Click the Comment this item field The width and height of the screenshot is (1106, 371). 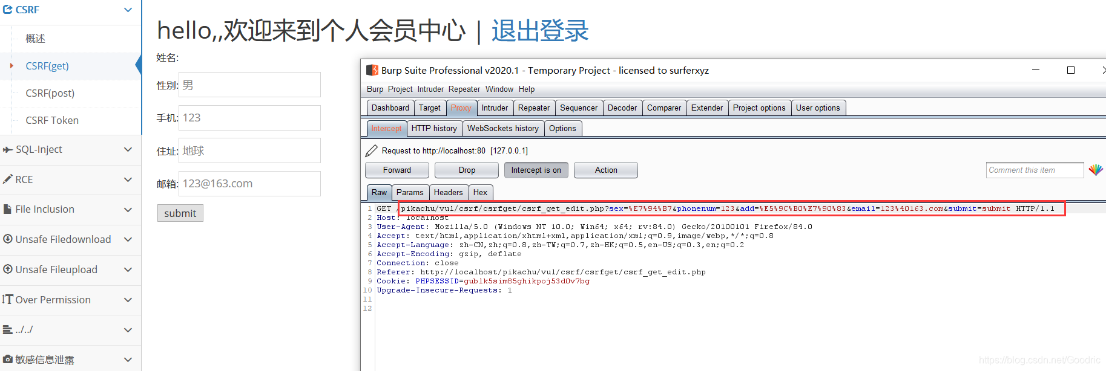pyautogui.click(x=1035, y=170)
